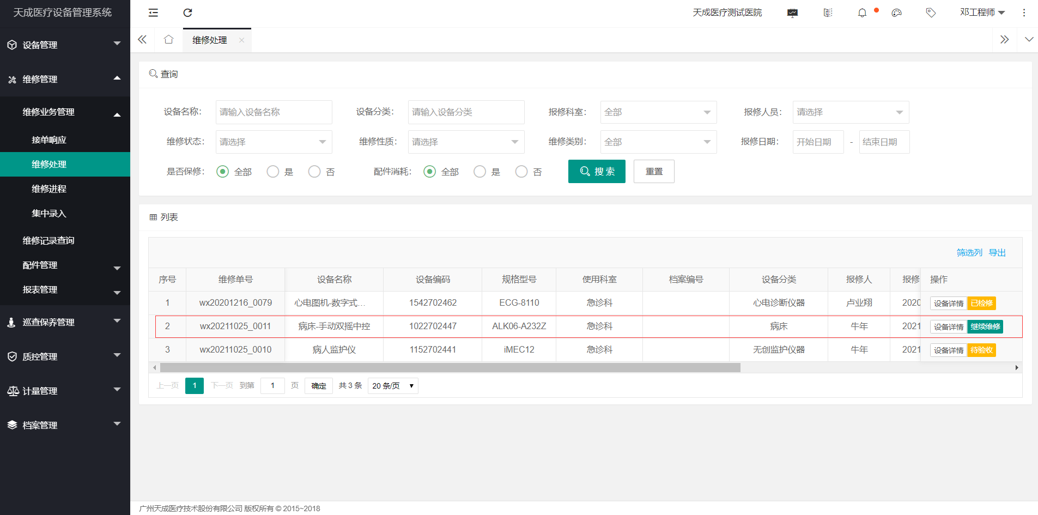
Task: Click the 开始日期 date field
Action: coord(818,142)
